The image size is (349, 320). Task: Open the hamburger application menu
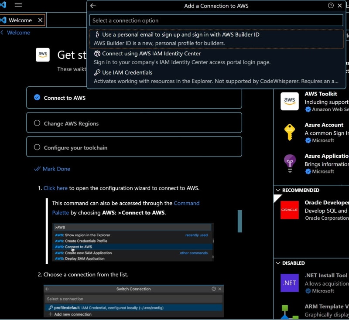pos(18,5)
